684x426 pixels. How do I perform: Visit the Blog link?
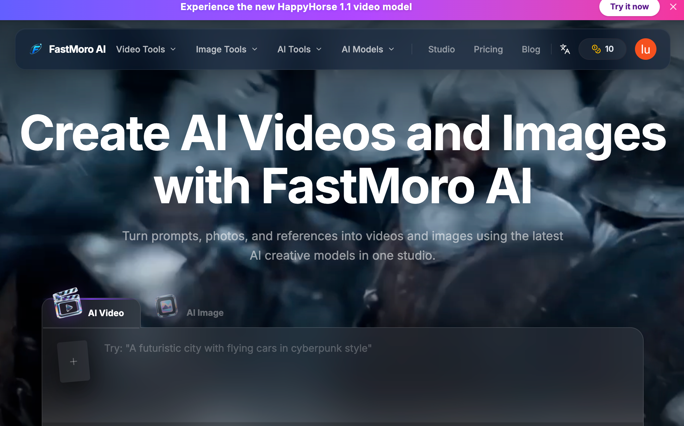[531, 49]
